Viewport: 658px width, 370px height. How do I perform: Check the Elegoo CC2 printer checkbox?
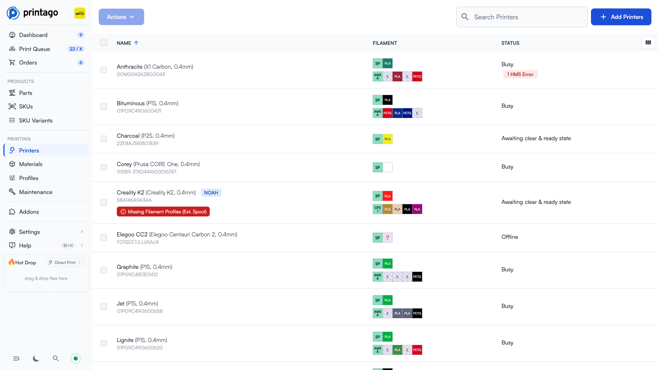click(104, 238)
